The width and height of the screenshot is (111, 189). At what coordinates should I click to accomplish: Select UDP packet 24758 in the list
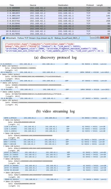[x=56, y=170]
